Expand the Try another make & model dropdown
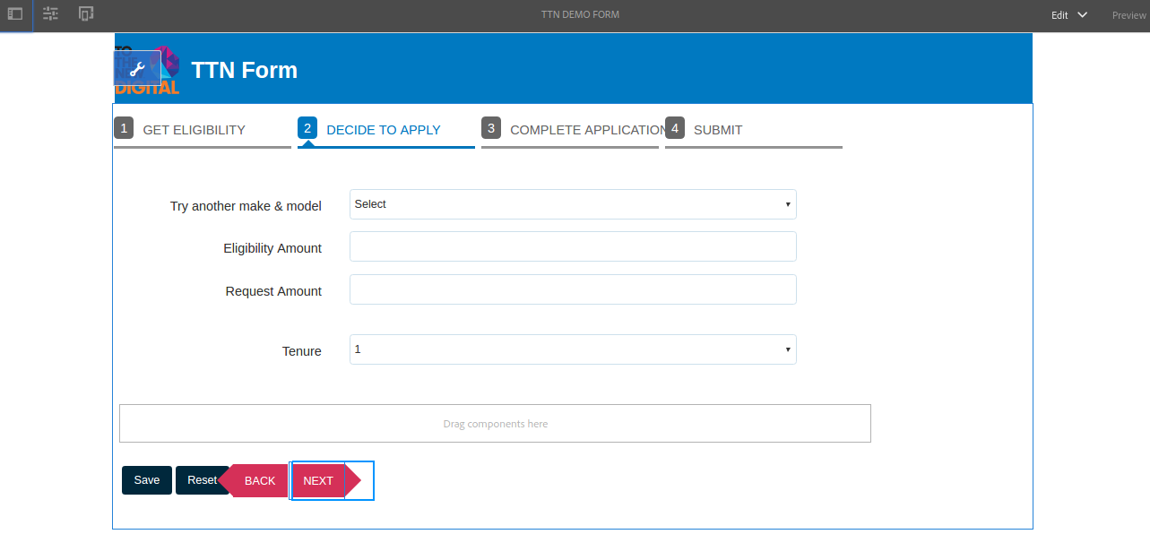 [573, 204]
